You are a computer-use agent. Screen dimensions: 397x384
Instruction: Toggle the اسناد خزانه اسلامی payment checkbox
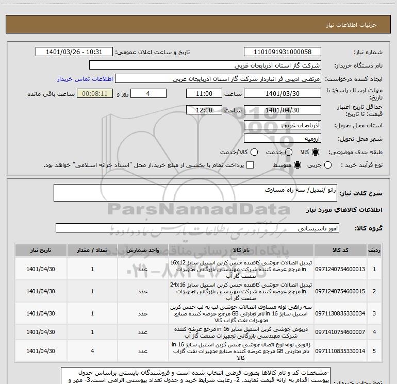click(250, 165)
